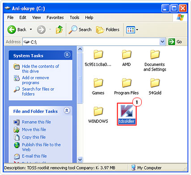
Task: Toggle the Folders pane in toolbar
Action: [108, 30]
